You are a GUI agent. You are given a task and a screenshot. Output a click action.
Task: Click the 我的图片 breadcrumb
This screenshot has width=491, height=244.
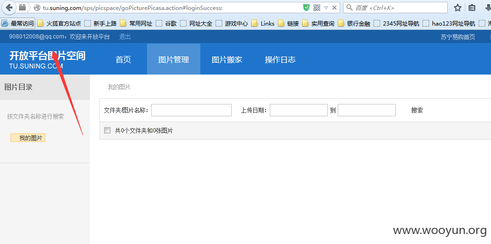tap(119, 87)
